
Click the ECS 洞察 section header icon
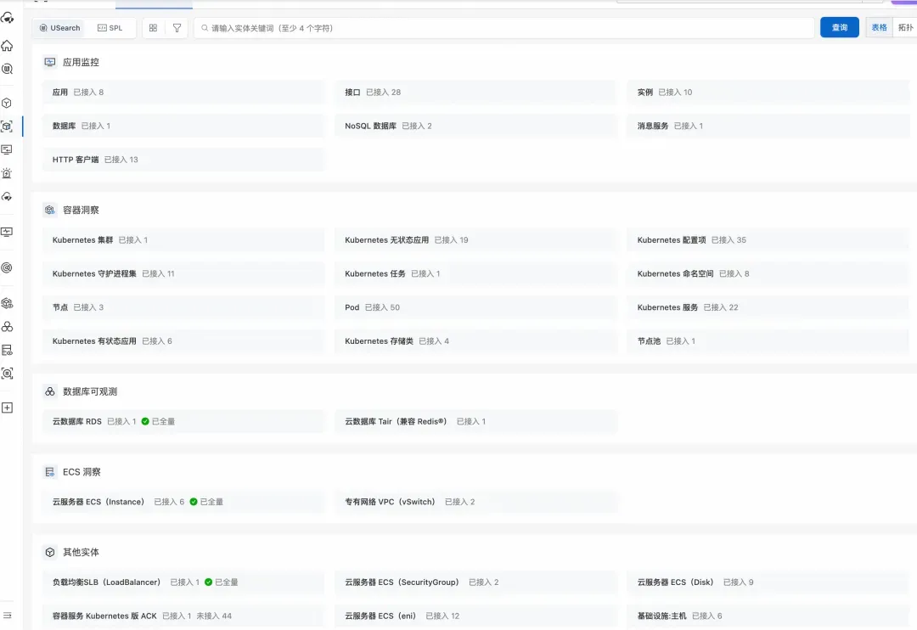(x=50, y=472)
